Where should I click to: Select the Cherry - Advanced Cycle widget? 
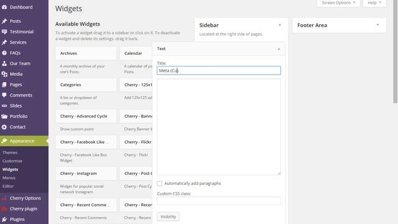86,116
